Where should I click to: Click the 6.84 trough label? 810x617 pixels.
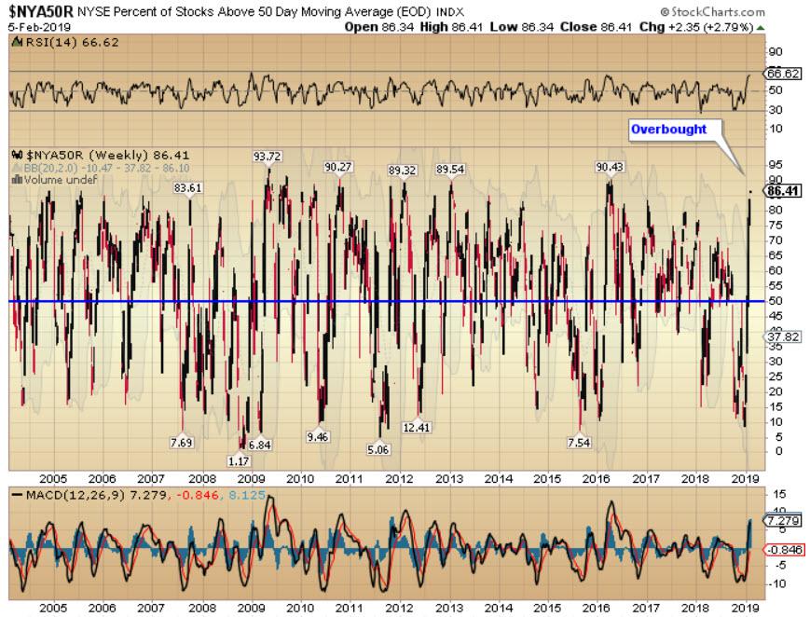click(x=259, y=445)
